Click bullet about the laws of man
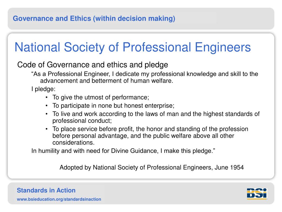 pyautogui.click(x=156, y=117)
